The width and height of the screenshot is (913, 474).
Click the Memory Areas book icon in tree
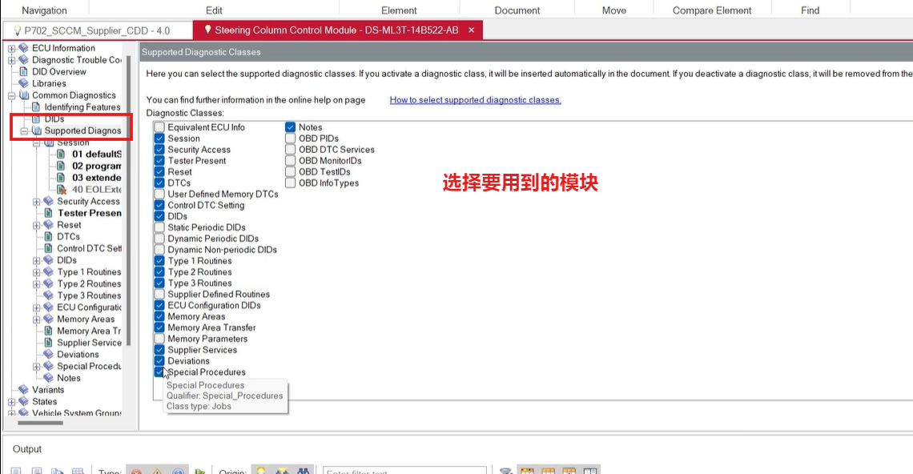(48, 319)
